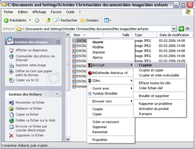
Task: Click Commander des photos via Internet icon
Action: [x=11, y=56]
